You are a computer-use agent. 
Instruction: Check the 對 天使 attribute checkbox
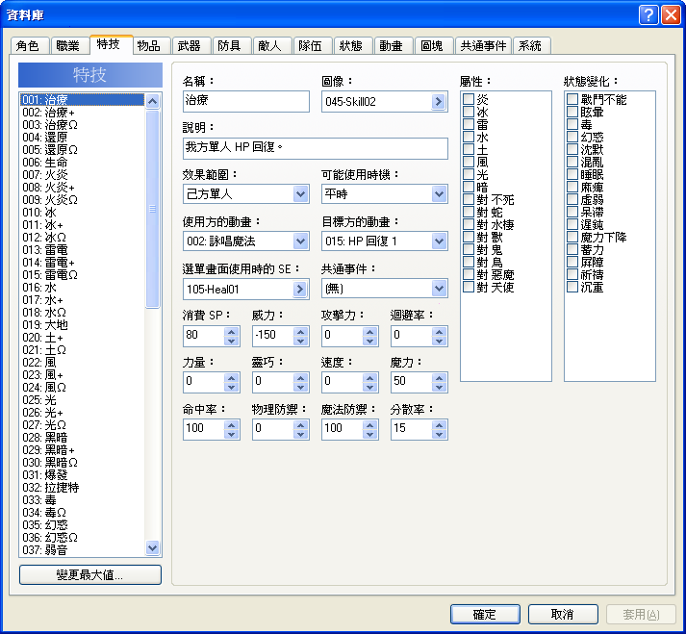point(469,287)
